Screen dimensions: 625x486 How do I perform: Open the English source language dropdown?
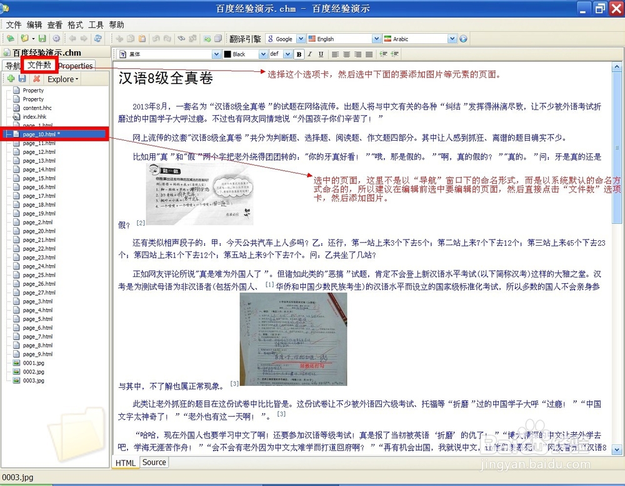pyautogui.click(x=377, y=38)
